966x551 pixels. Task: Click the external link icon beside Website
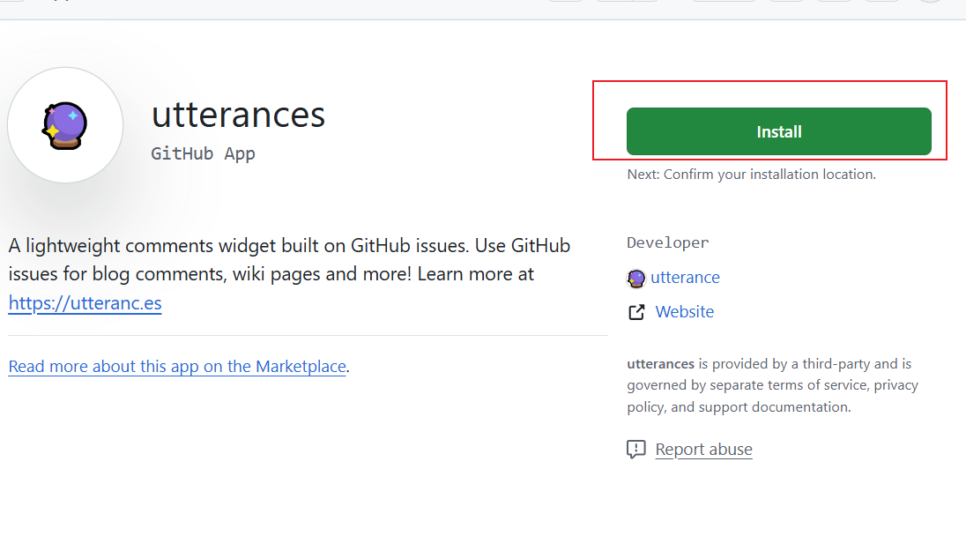[636, 312]
